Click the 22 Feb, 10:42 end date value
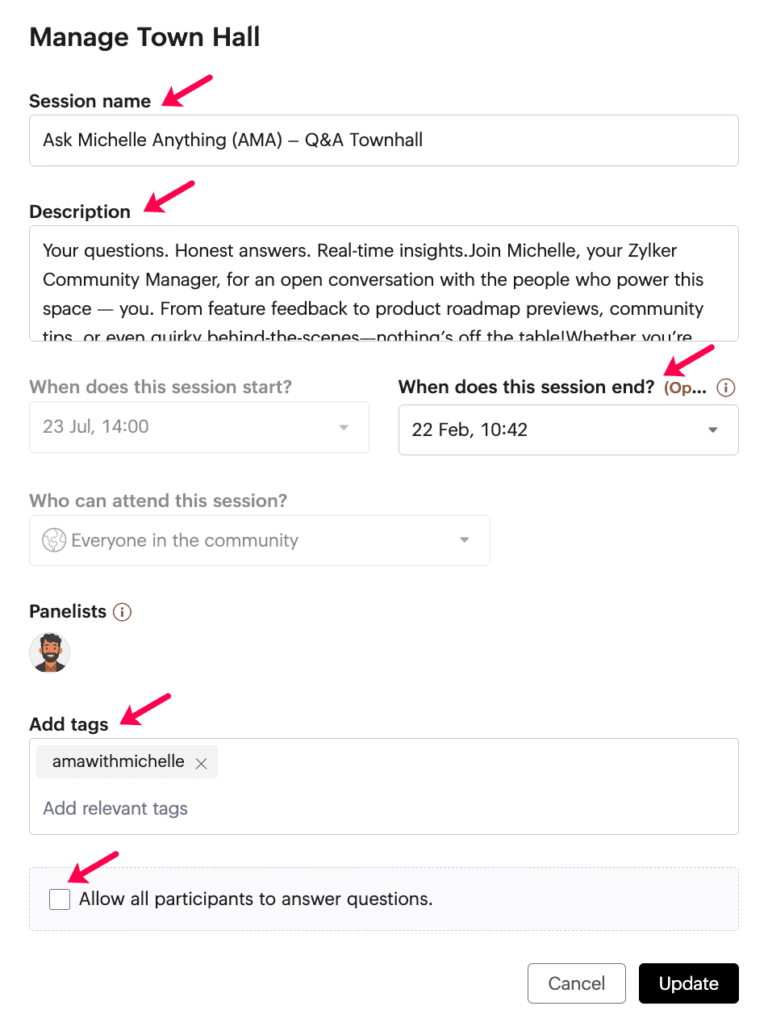Viewport: 768px width, 1027px height. 470,430
